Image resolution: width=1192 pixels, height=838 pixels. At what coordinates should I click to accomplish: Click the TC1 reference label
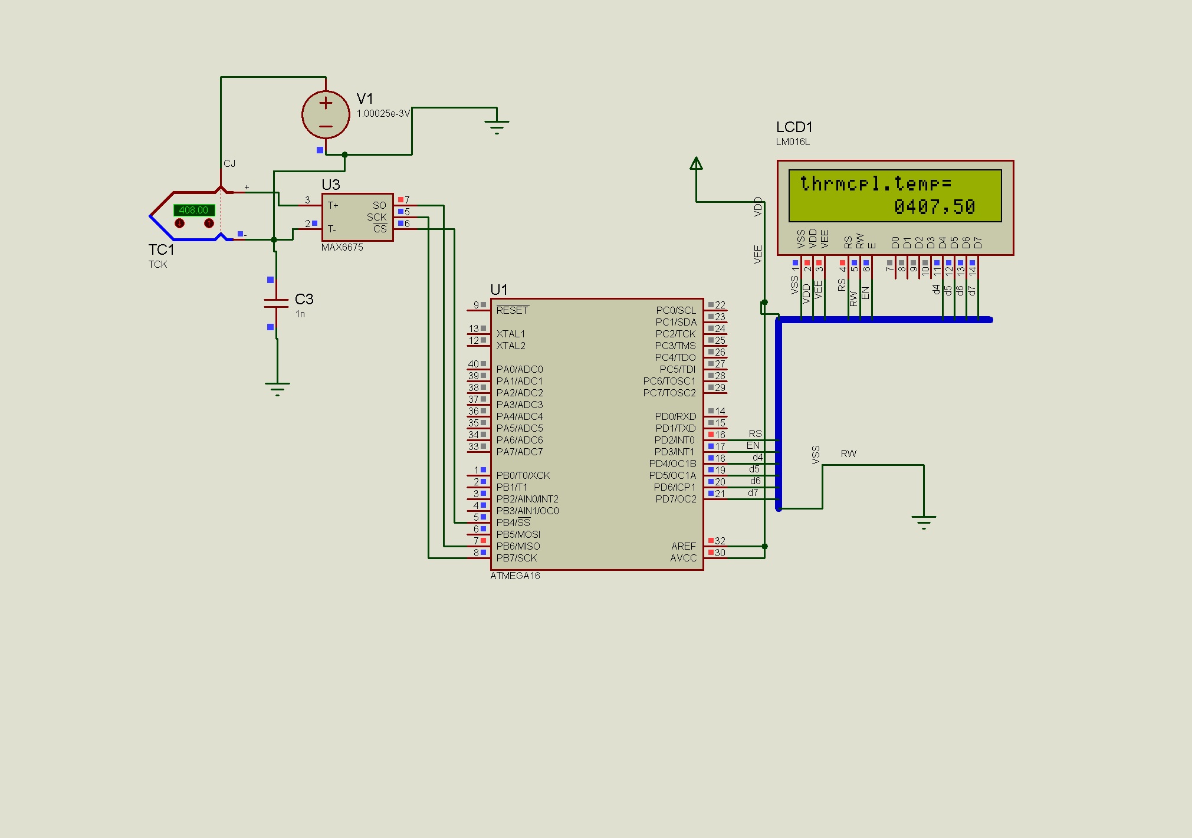[x=161, y=250]
